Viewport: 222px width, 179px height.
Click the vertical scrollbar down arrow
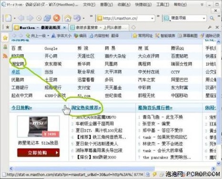pos(219,163)
